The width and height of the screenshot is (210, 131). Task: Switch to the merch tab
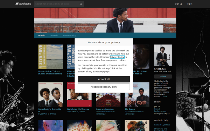(x=54, y=35)
